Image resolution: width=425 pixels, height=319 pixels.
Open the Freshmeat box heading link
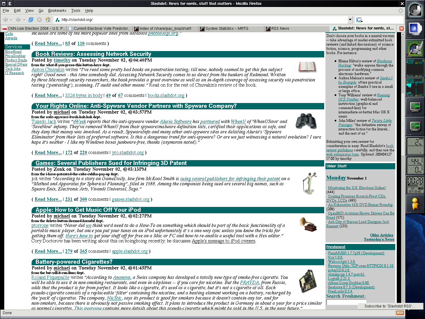coord(336,247)
